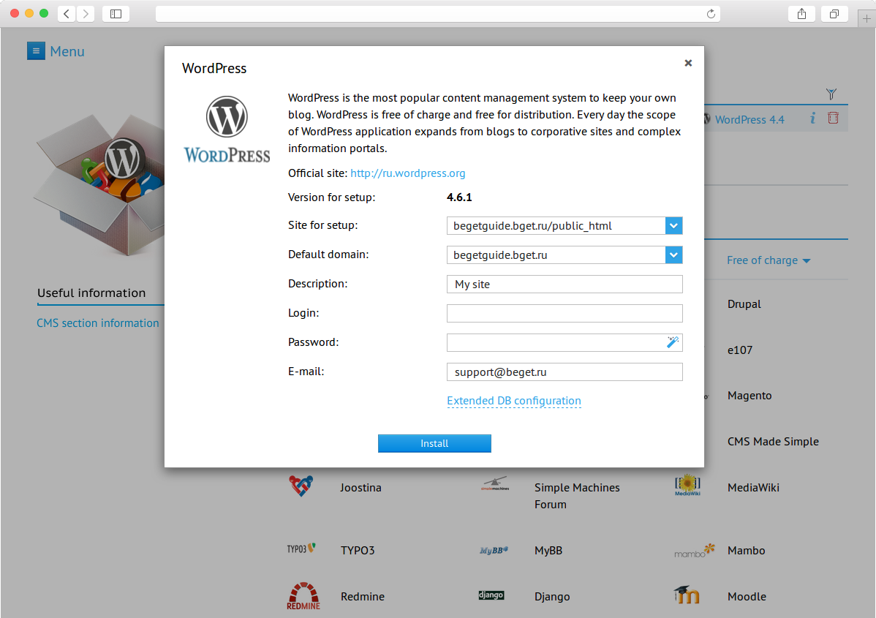Click the CMS box illustration
This screenshot has height=618, width=876.
point(99,184)
